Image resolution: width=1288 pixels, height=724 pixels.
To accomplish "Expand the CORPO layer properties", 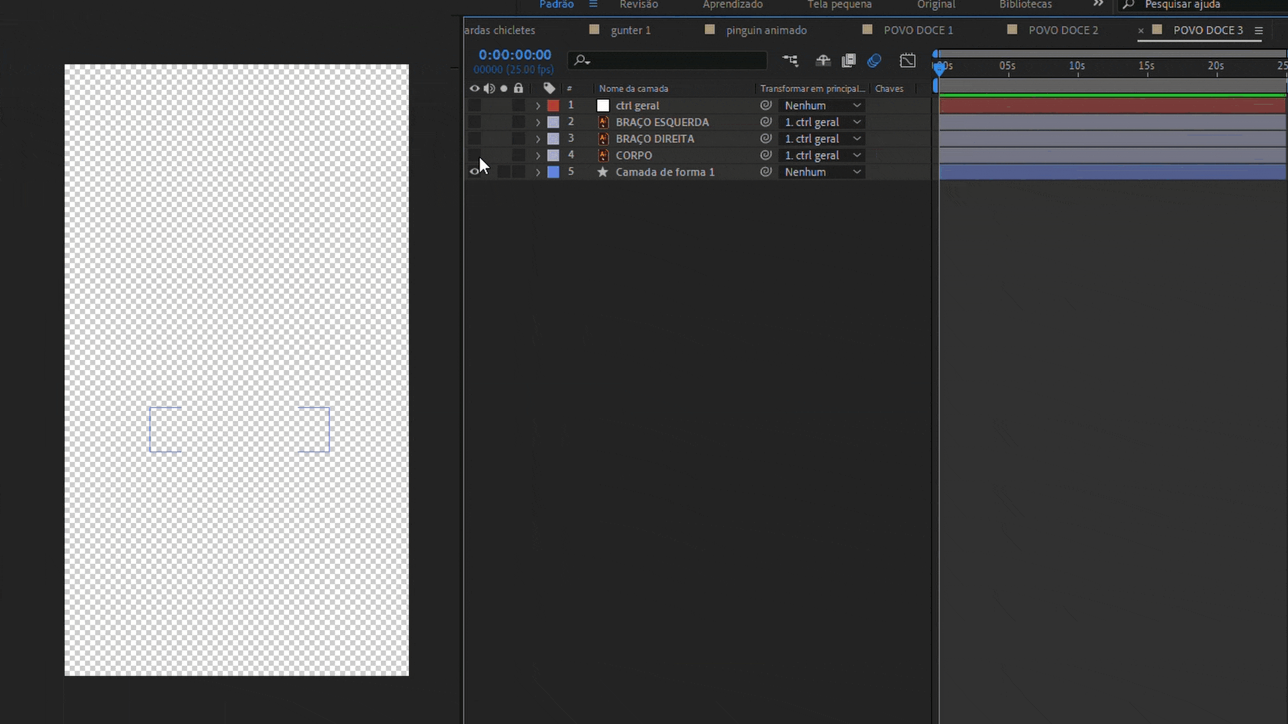I will click(537, 156).
